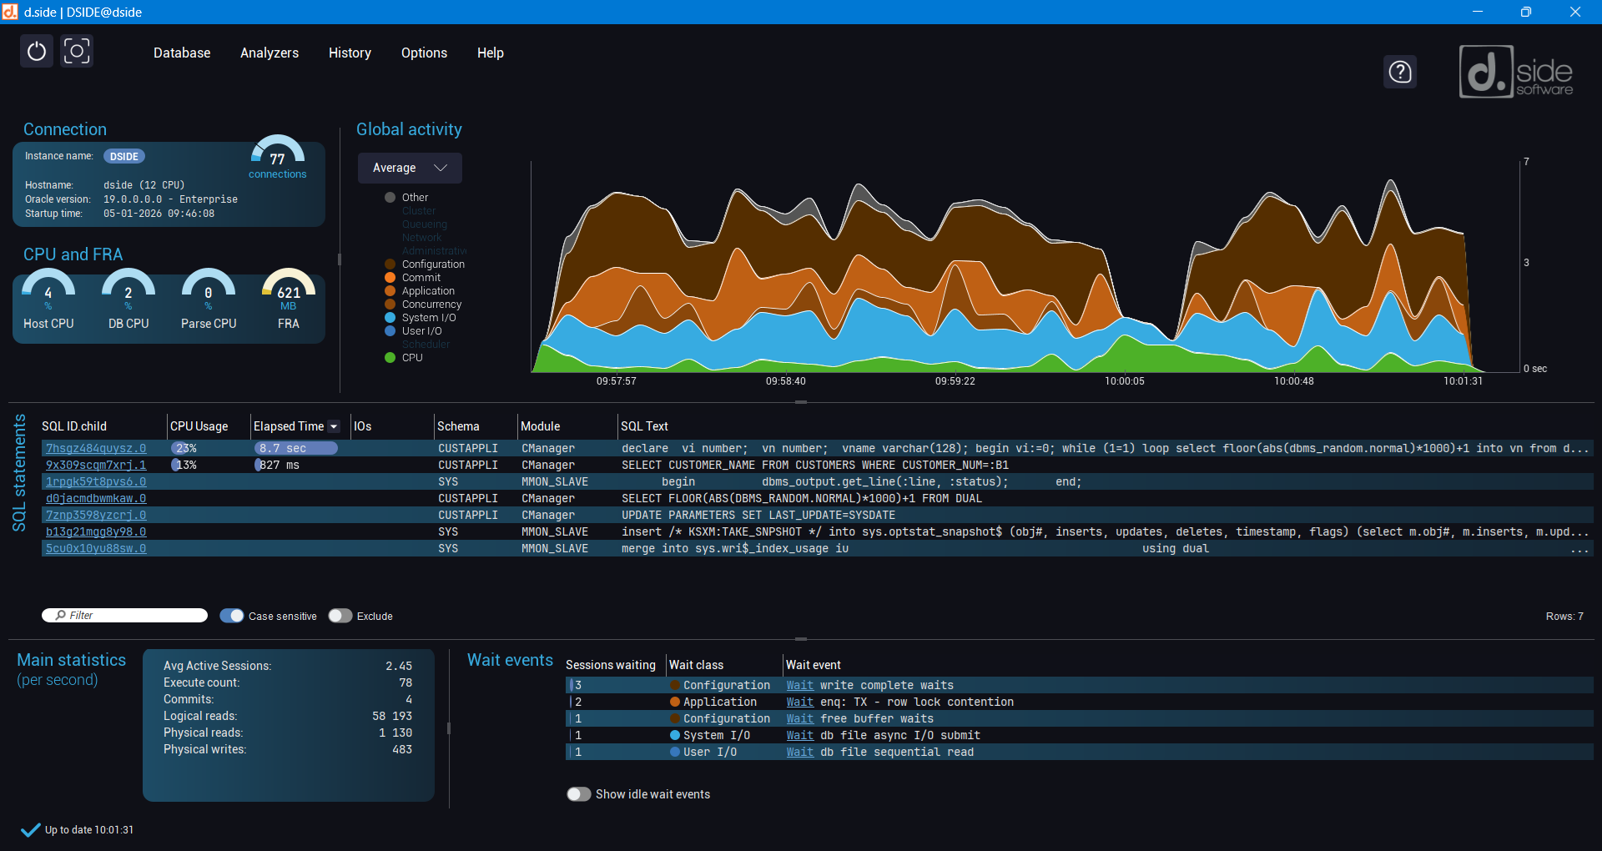Turn on Show idle wait events
The width and height of the screenshot is (1602, 851).
[579, 794]
